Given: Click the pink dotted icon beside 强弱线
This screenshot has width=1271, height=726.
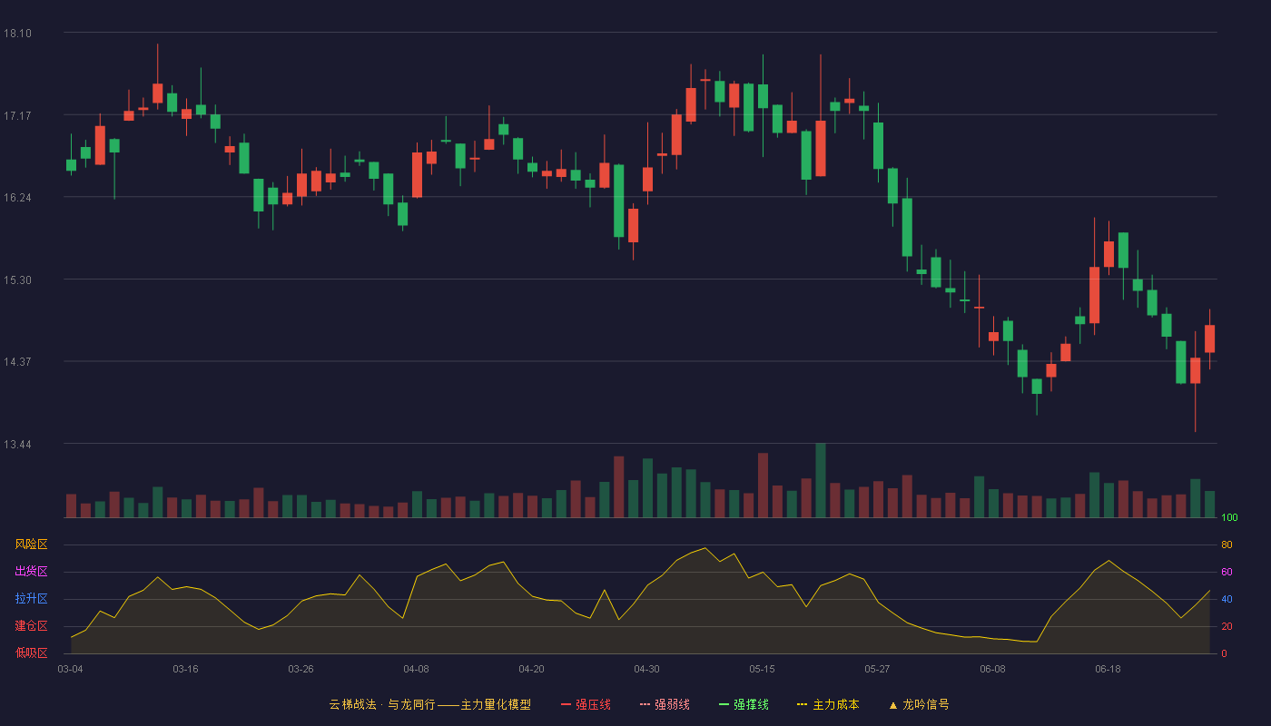Looking at the screenshot, I should coord(645,704).
